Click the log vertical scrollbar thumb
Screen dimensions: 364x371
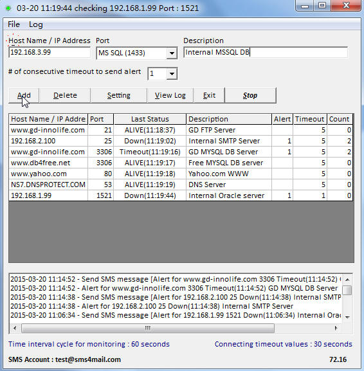347,291
